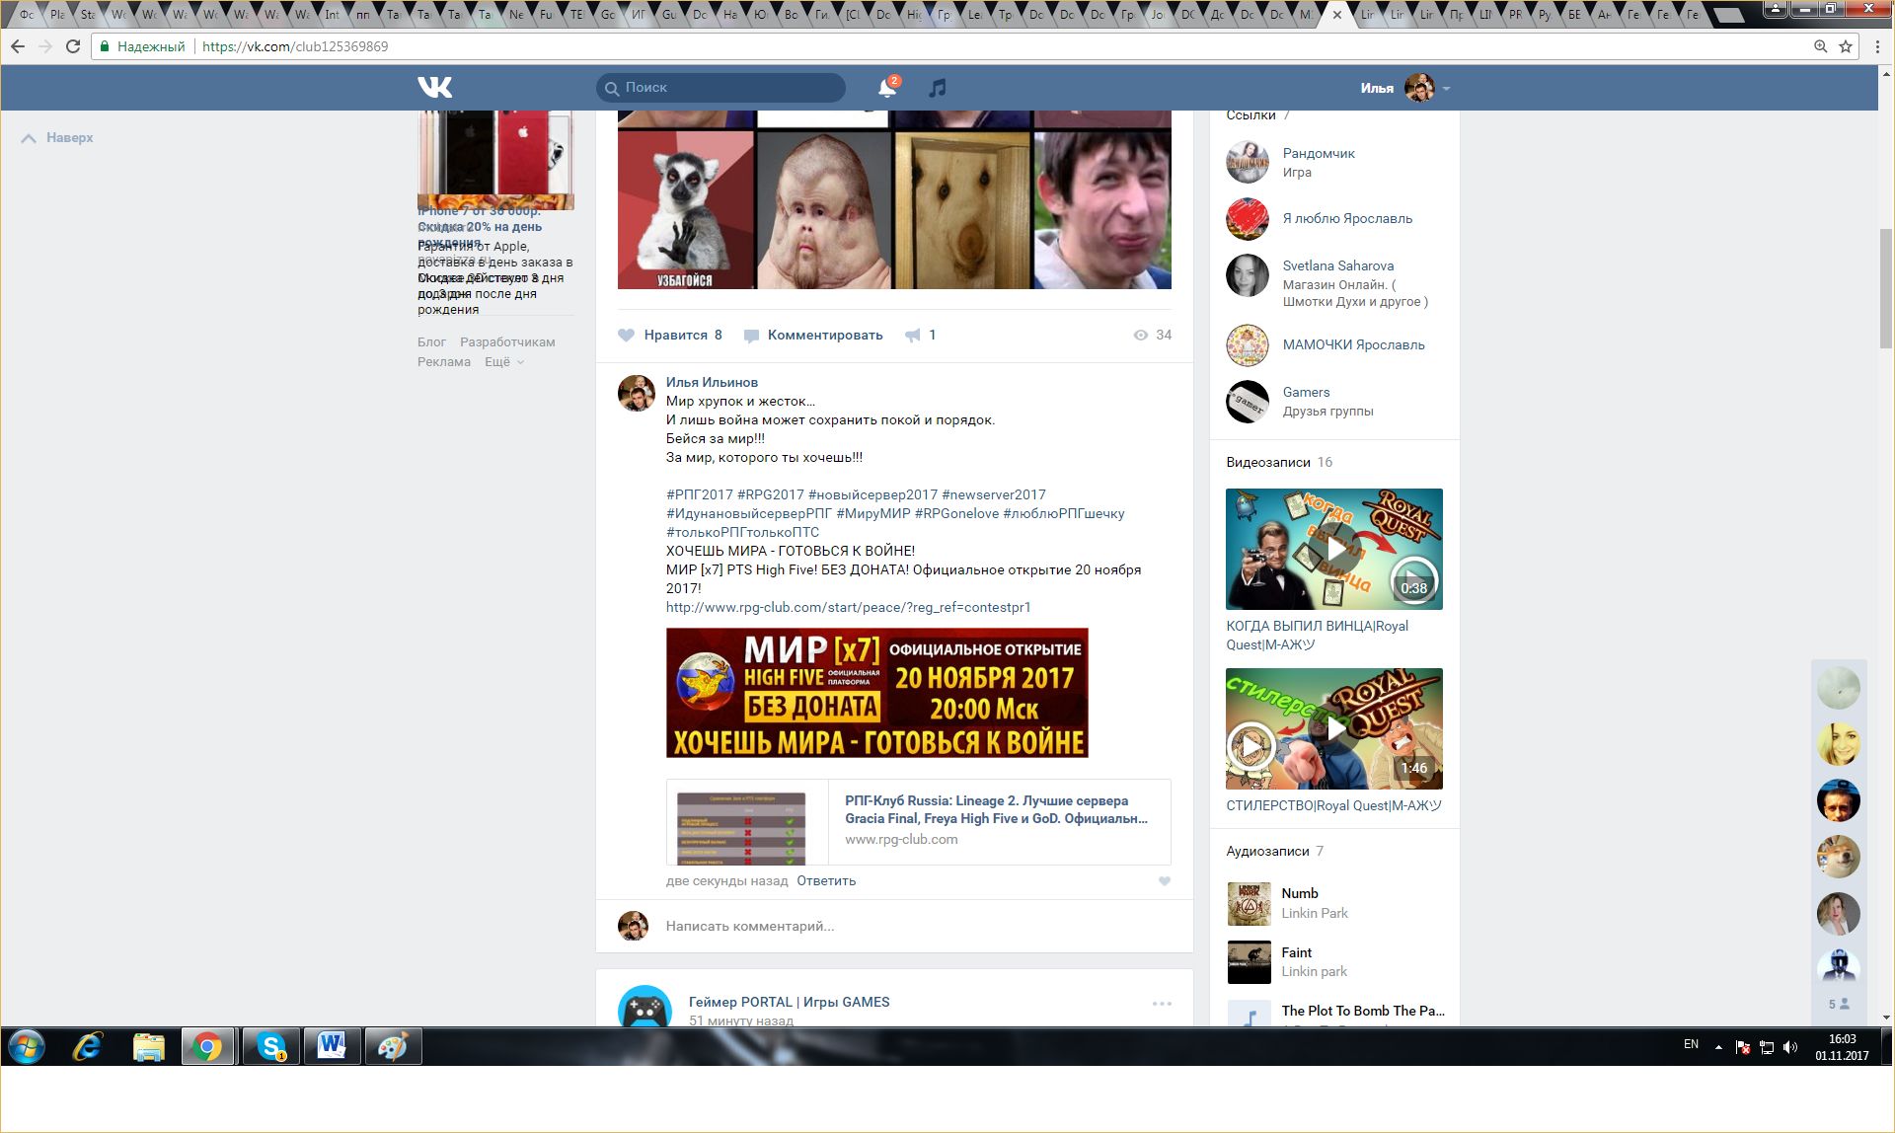This screenshot has height=1133, width=1895.
Task: Click the Поиск search field
Action: (x=730, y=88)
